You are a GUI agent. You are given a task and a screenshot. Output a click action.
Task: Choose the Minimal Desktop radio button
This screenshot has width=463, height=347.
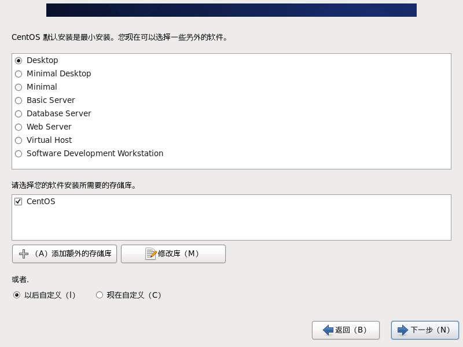[x=19, y=74]
